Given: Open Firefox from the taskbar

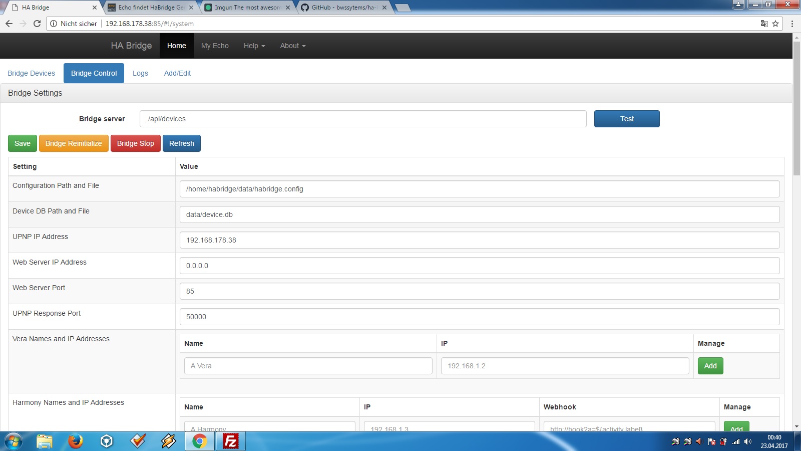Looking at the screenshot, I should click(76, 441).
